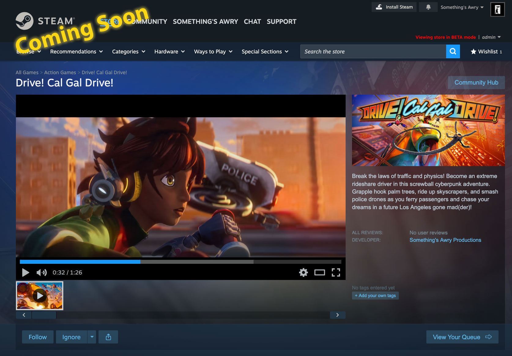Image resolution: width=512 pixels, height=356 pixels.
Task: Click the Wishlist star icon
Action: (x=473, y=52)
